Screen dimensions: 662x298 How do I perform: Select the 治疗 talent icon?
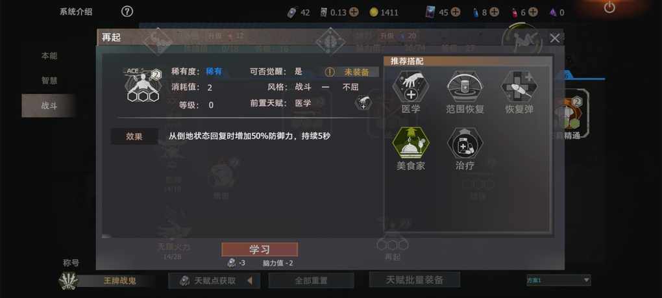point(465,142)
